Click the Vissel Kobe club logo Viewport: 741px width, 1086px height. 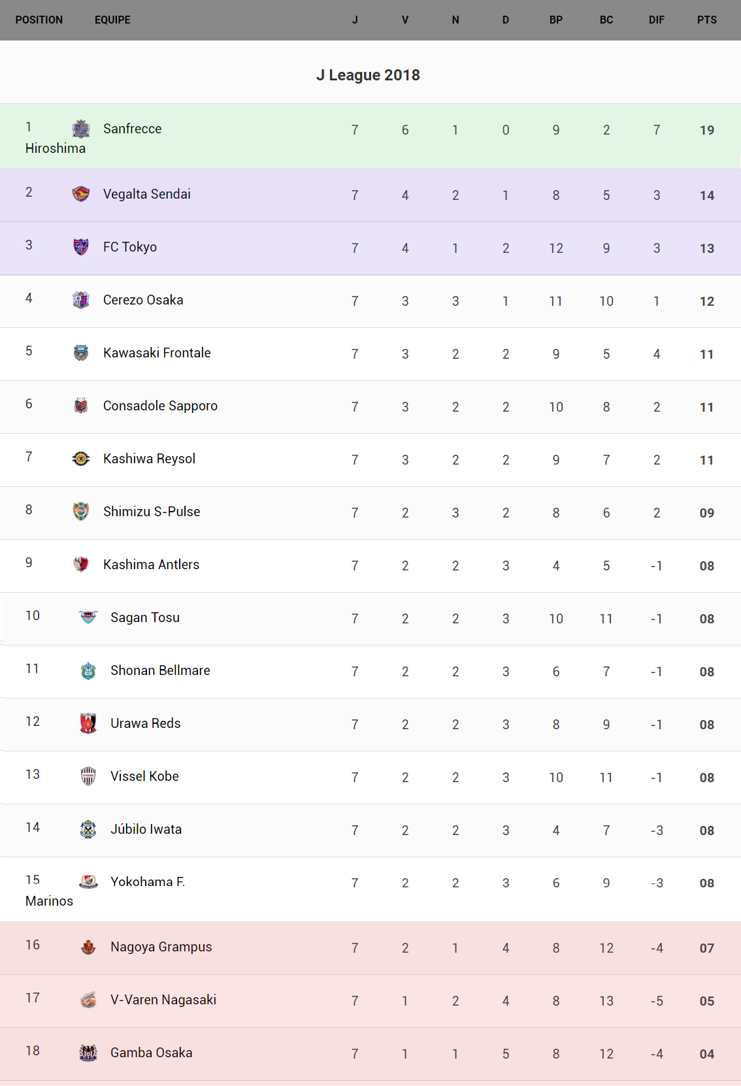coord(88,776)
